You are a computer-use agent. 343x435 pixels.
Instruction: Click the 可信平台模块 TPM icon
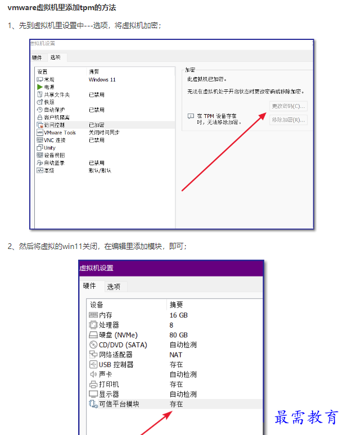pos(93,404)
